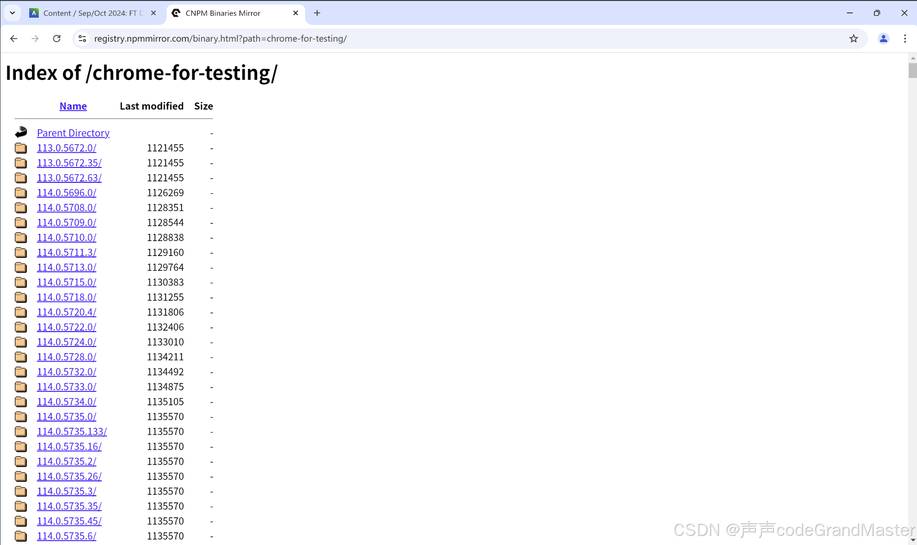The height and width of the screenshot is (545, 917).
Task: Open folder 114.0.5713.0/
Action: coord(67,267)
